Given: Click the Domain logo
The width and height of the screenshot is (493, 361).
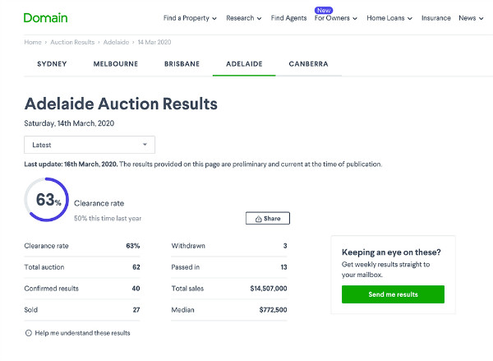Looking at the screenshot, I should click(46, 18).
